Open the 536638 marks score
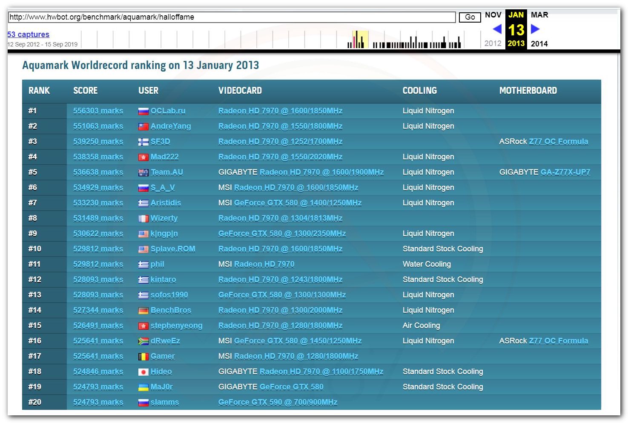The height and width of the screenshot is (423, 628). tap(98, 172)
